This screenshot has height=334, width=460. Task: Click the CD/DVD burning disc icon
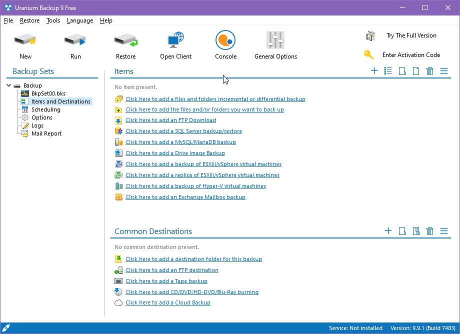pos(118,291)
